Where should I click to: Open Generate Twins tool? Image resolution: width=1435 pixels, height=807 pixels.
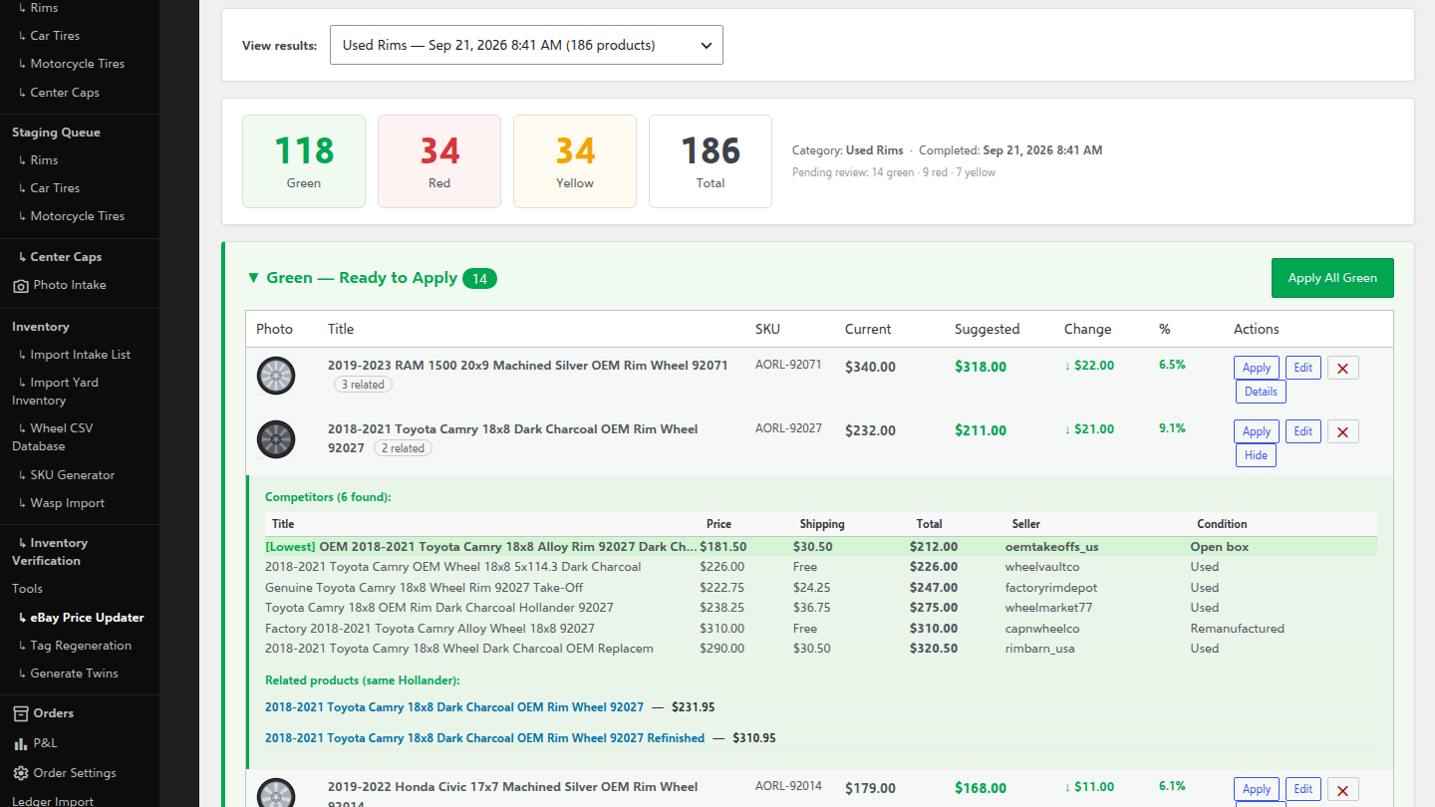(75, 673)
